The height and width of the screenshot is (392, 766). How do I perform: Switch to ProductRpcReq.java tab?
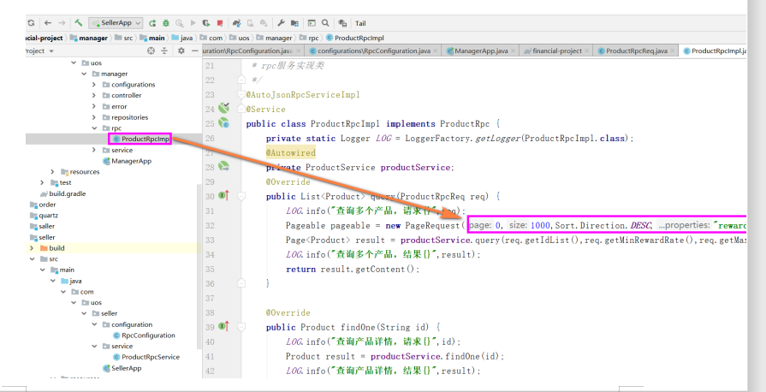click(x=635, y=50)
